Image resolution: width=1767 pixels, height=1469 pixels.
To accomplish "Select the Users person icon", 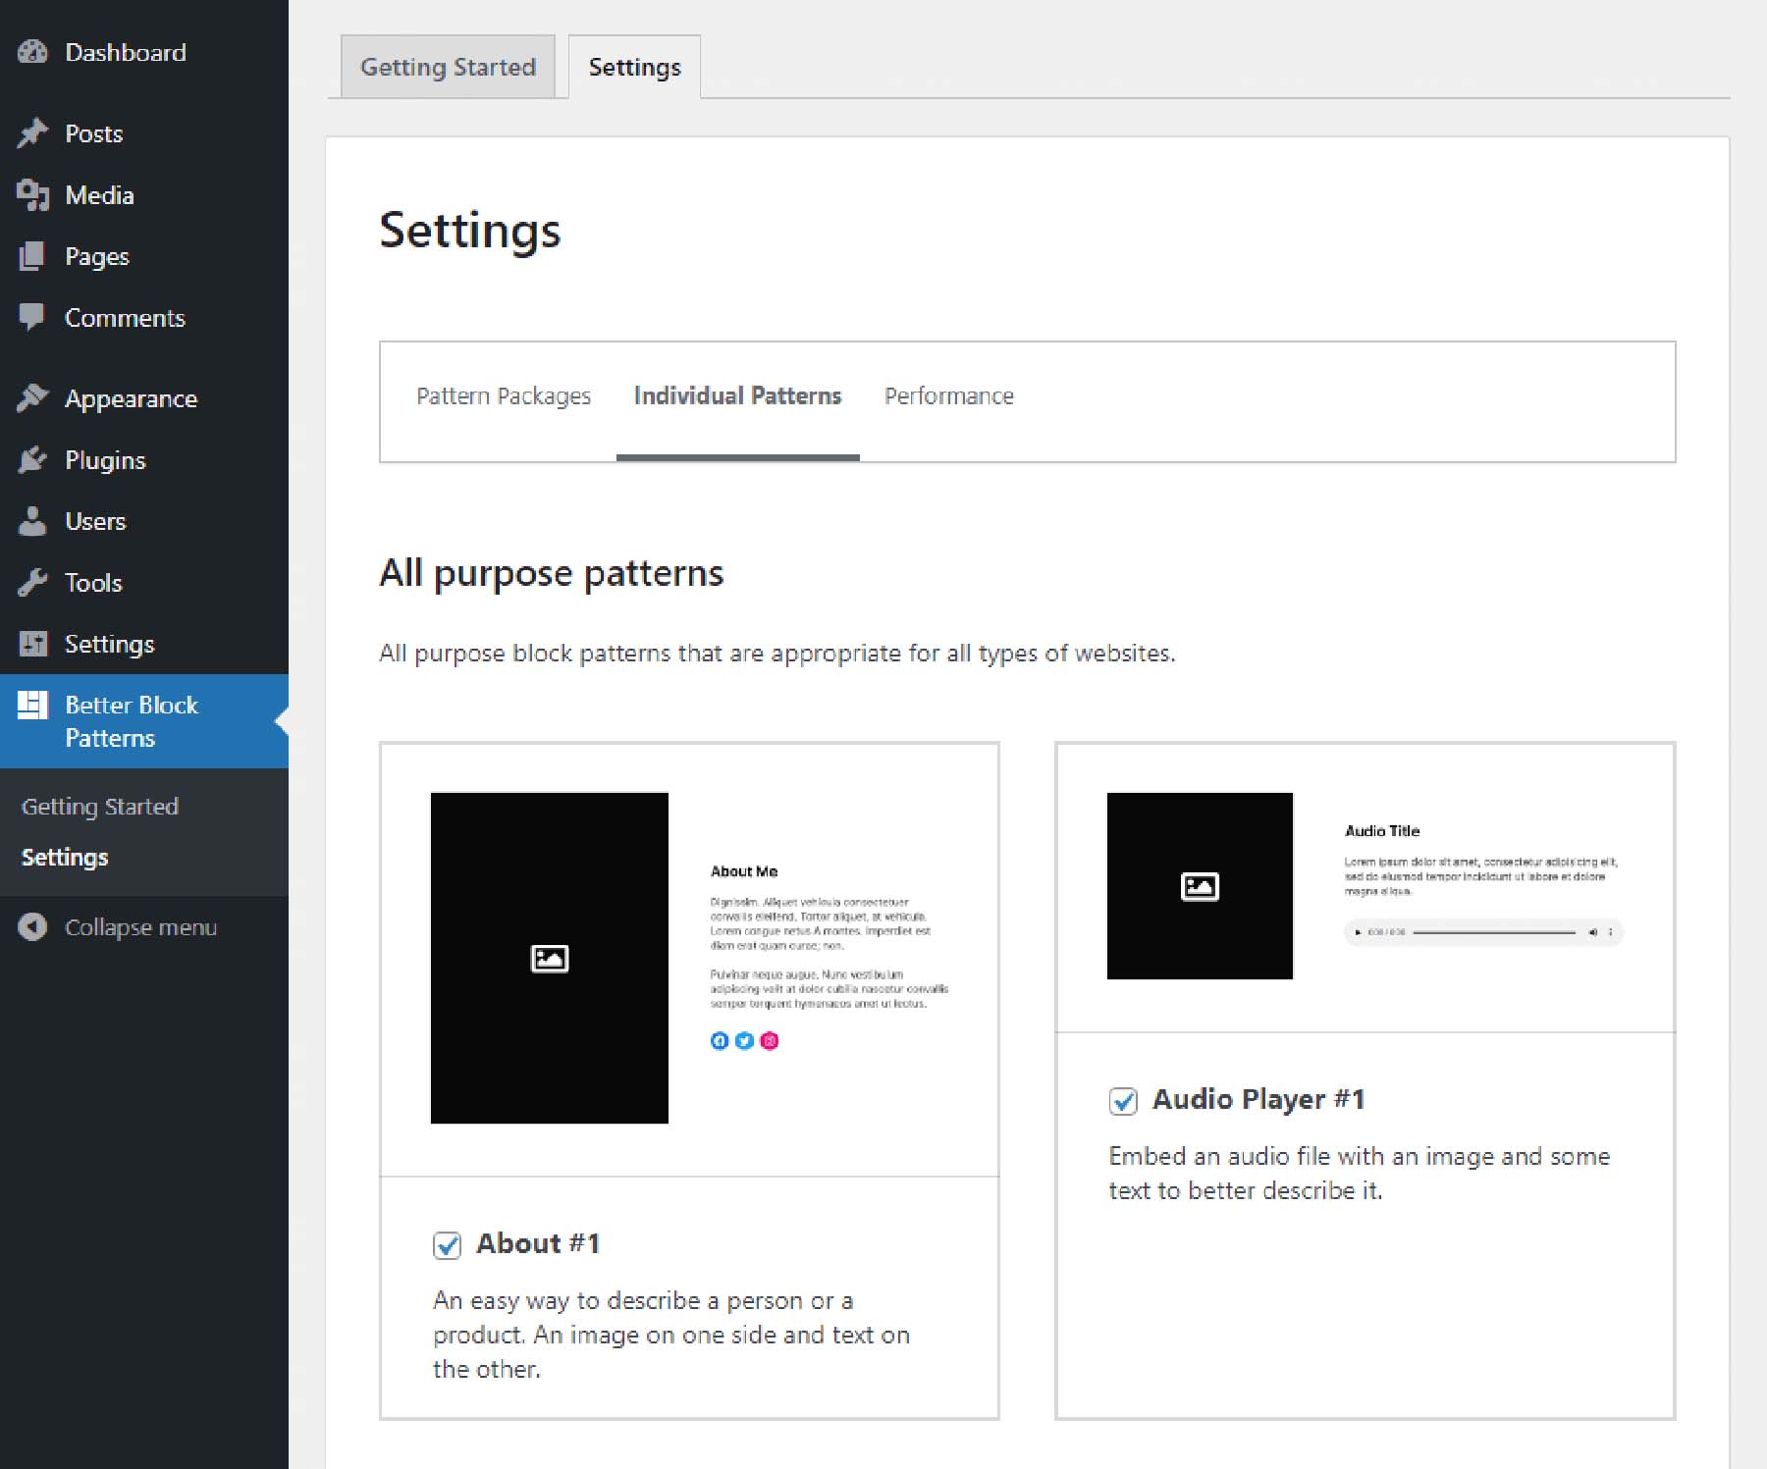I will (32, 521).
